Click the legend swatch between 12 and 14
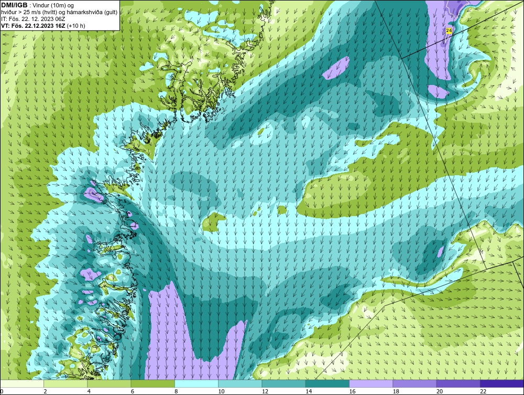 (283, 383)
